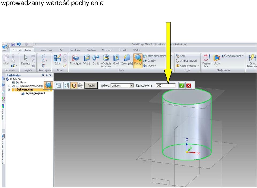Collapse the Sekwencyjne node
The width and height of the screenshot is (257, 188).
coord(9,90)
